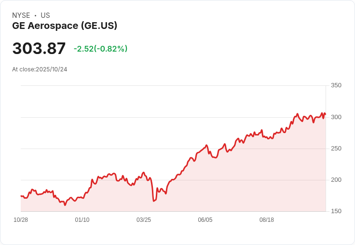Viewport: 355px width, 245px height.
Task: Click the GE Aerospace (GE.US) title
Action: pyautogui.click(x=65, y=26)
